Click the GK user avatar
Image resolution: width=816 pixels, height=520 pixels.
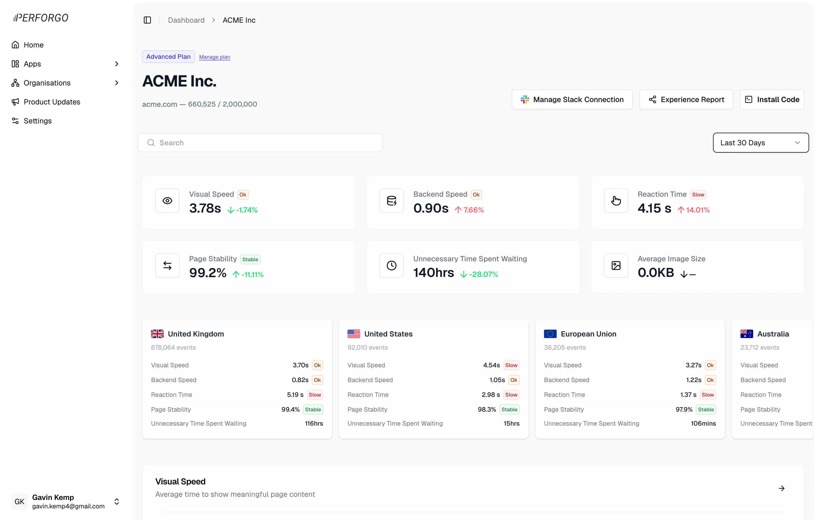19,501
